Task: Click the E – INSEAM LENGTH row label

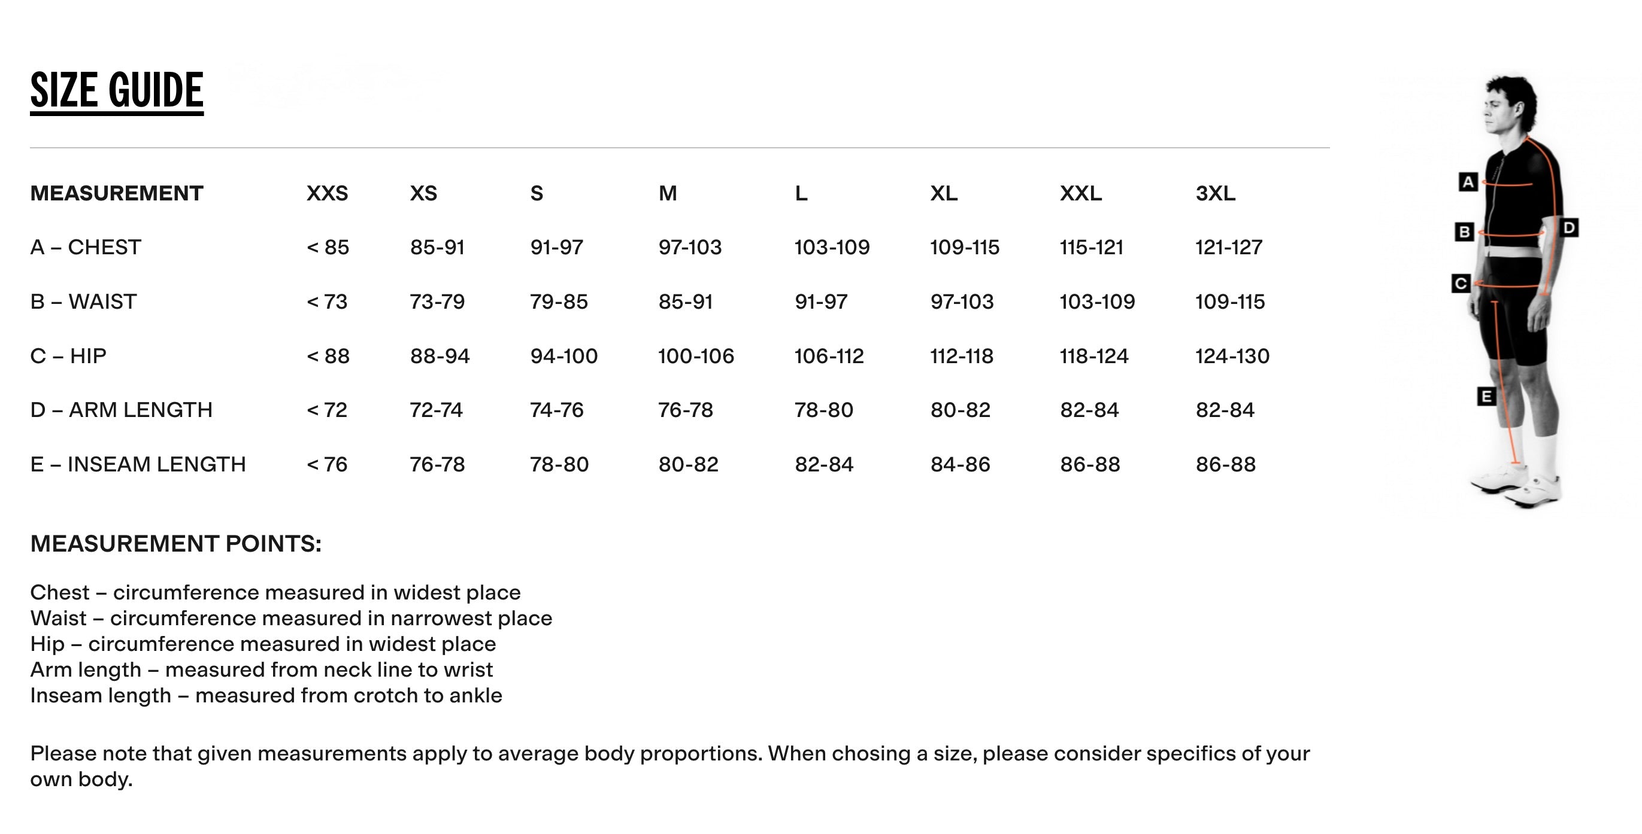Action: pyautogui.click(x=138, y=464)
